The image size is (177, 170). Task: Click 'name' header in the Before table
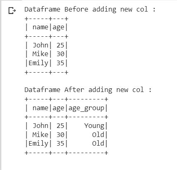[x=40, y=27]
